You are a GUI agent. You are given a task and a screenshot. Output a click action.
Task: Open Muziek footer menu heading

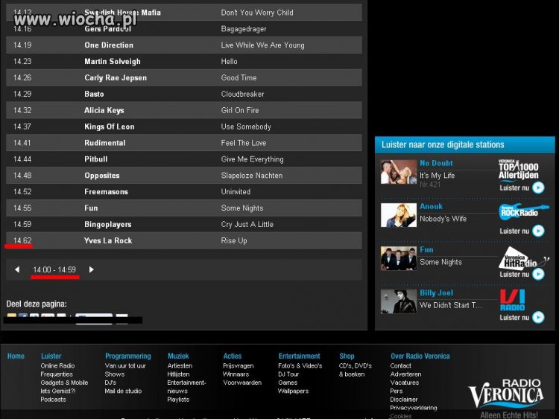coord(178,356)
